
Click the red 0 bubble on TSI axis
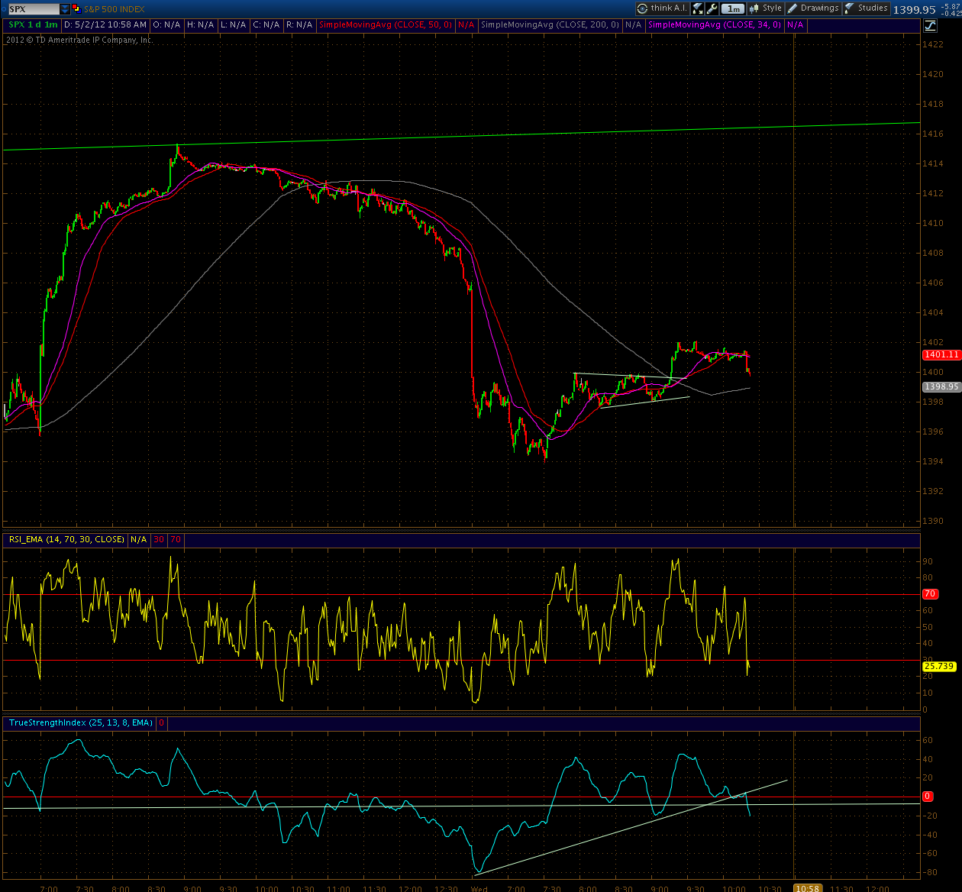click(928, 796)
